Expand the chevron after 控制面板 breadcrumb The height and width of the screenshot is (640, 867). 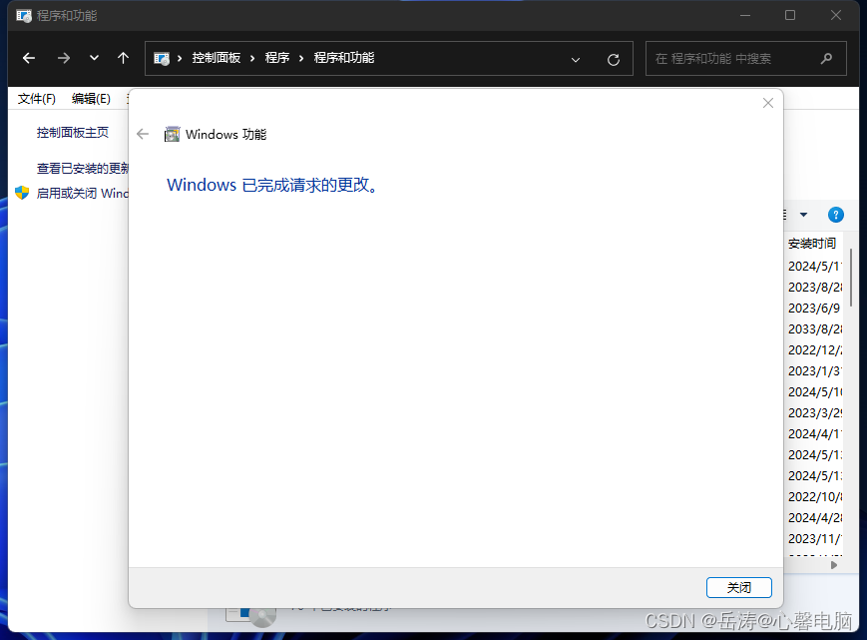click(252, 58)
